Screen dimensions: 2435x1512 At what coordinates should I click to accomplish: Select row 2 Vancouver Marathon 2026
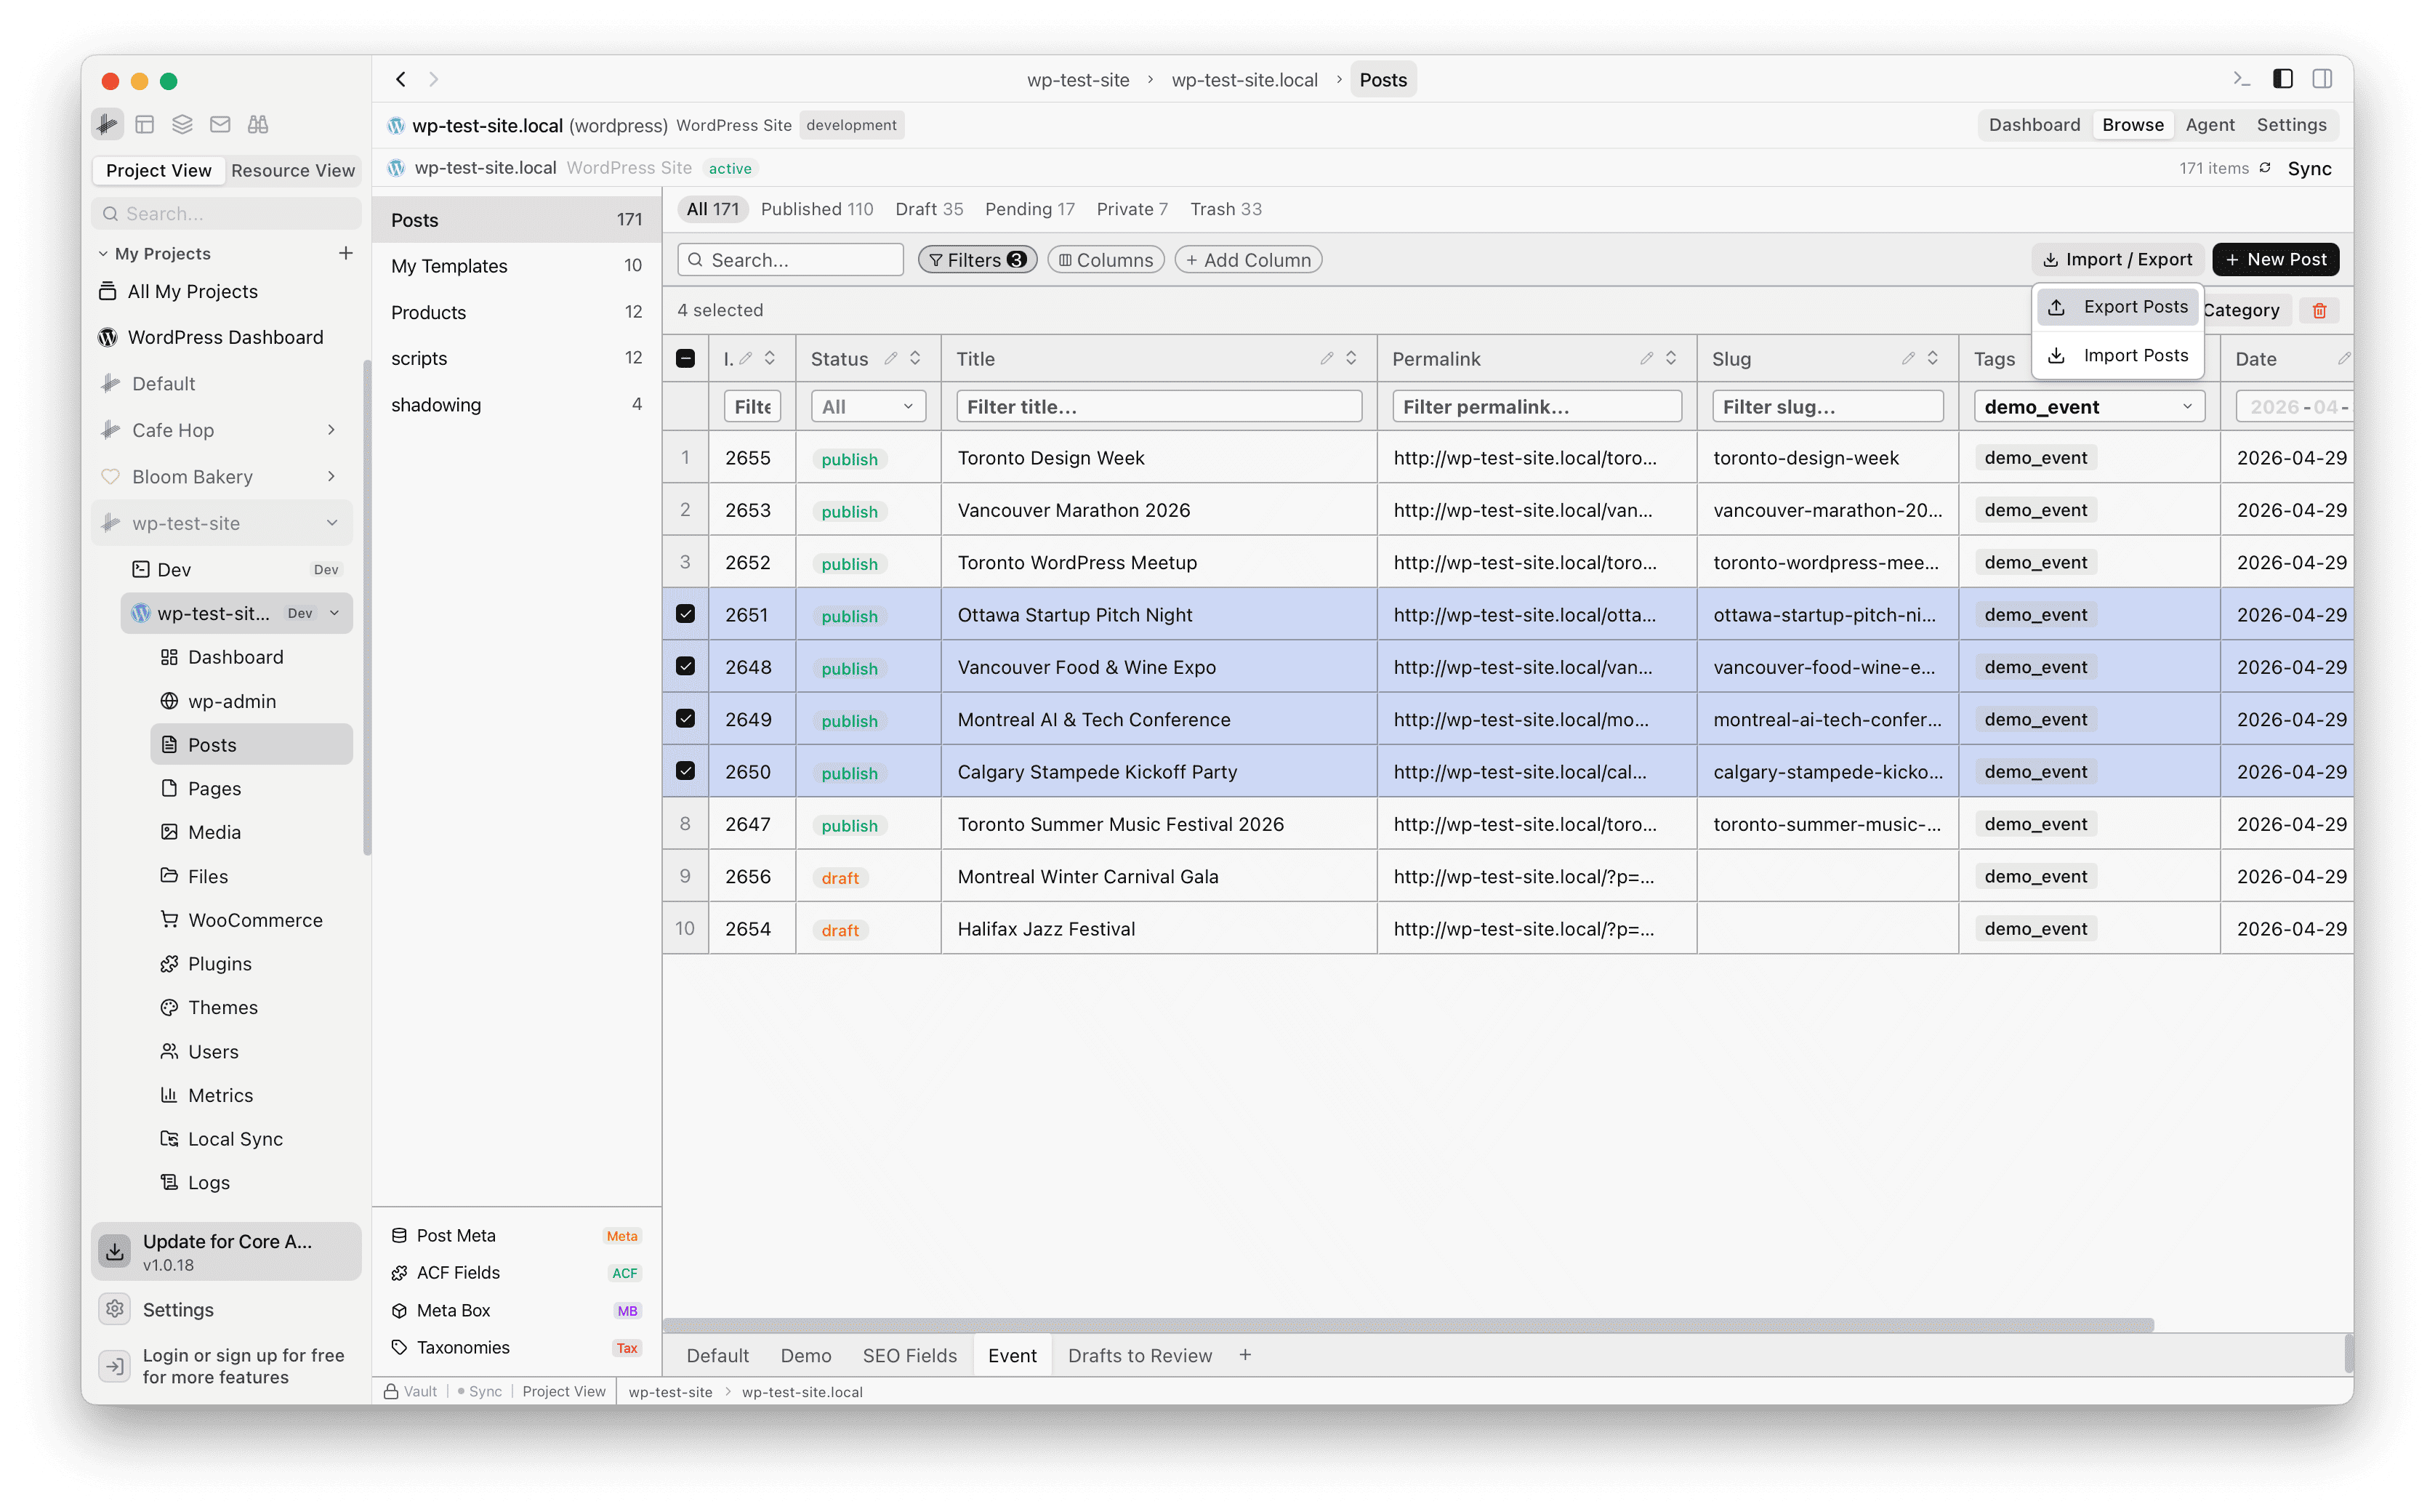pyautogui.click(x=685, y=509)
